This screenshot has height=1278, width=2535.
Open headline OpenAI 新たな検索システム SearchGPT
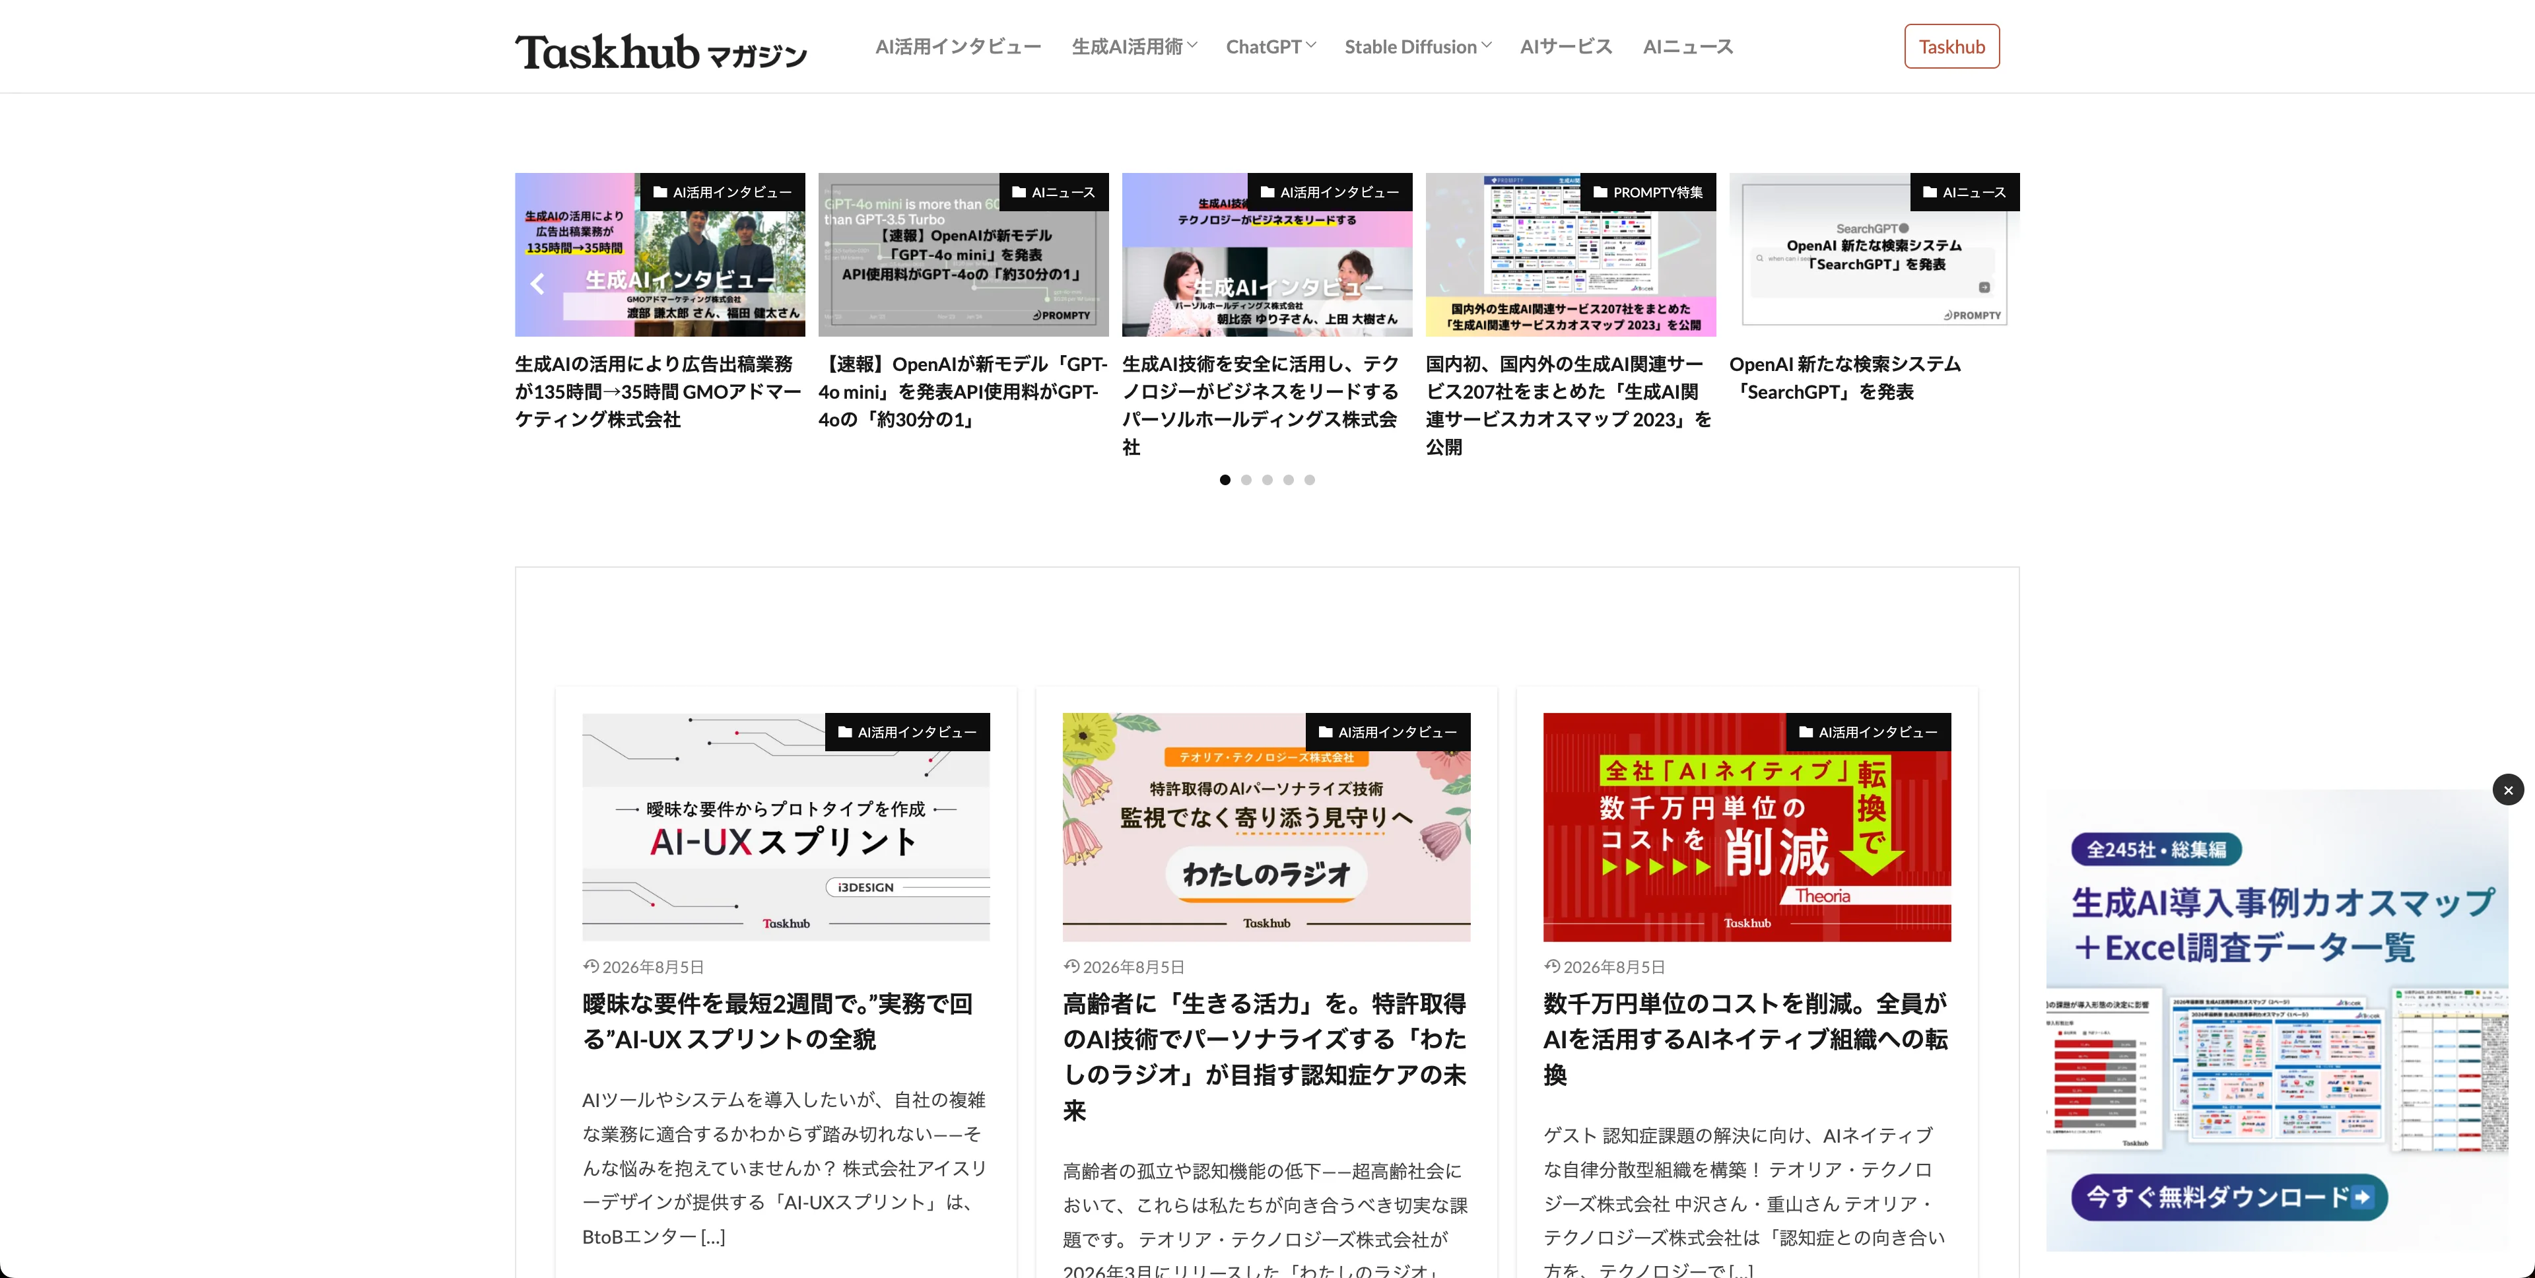(1845, 378)
